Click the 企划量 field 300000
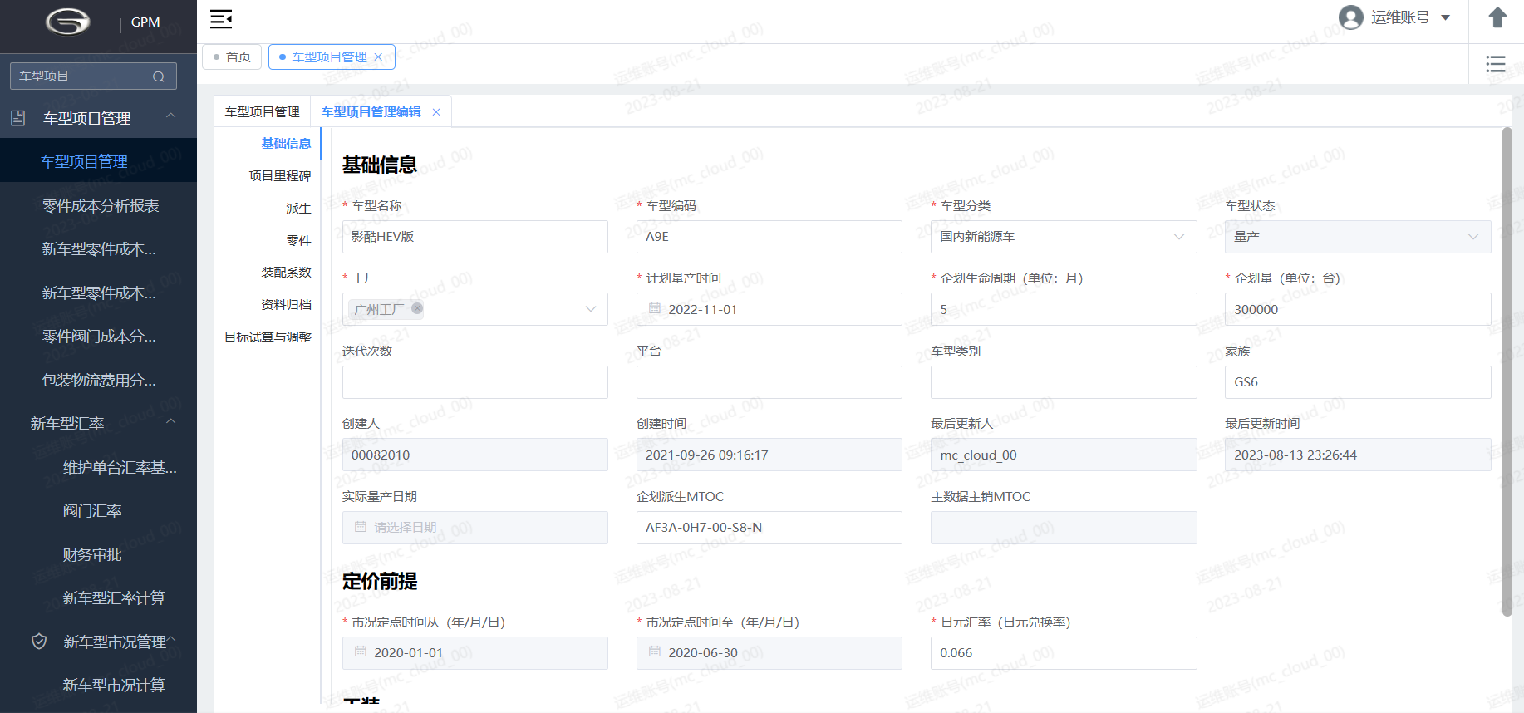1524x713 pixels. [1358, 309]
